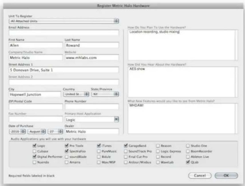Check the soundBlade checkbox
The height and width of the screenshot is (186, 245).
pyautogui.click(x=67, y=157)
